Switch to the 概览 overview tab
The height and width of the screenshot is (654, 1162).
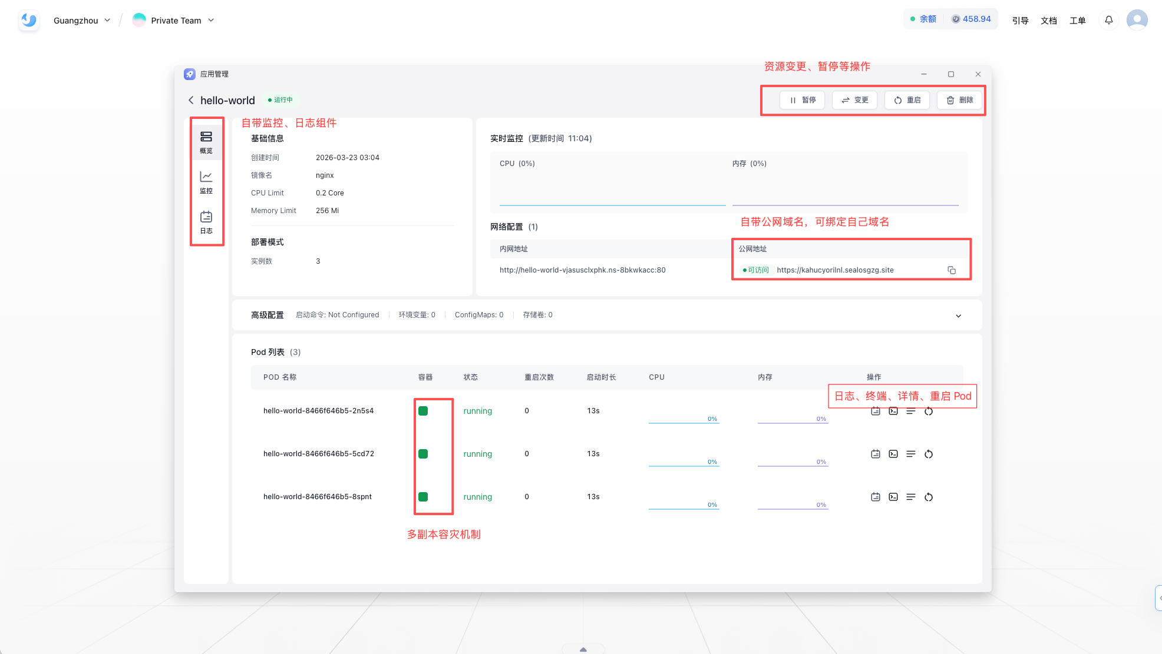click(x=206, y=142)
